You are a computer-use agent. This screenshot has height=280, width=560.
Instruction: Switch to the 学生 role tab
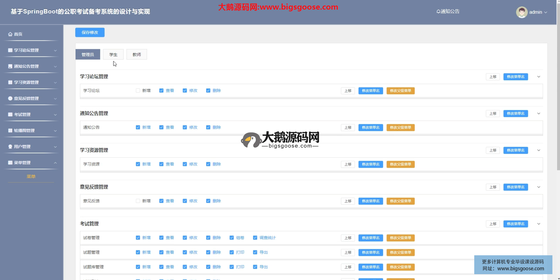point(113,54)
